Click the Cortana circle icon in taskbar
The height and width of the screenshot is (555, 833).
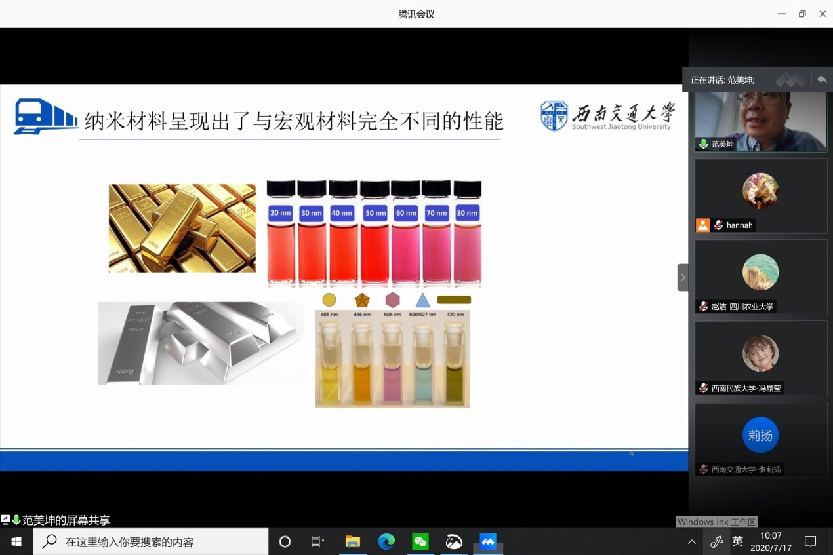pyautogui.click(x=285, y=541)
